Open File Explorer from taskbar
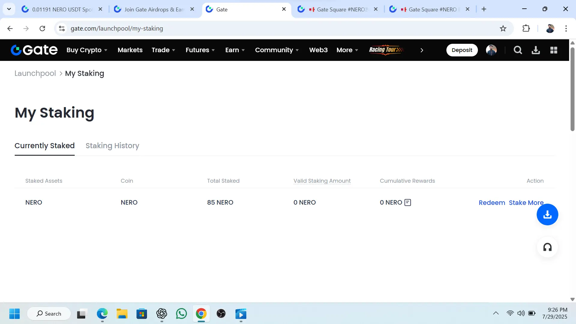The image size is (576, 324). (122, 314)
